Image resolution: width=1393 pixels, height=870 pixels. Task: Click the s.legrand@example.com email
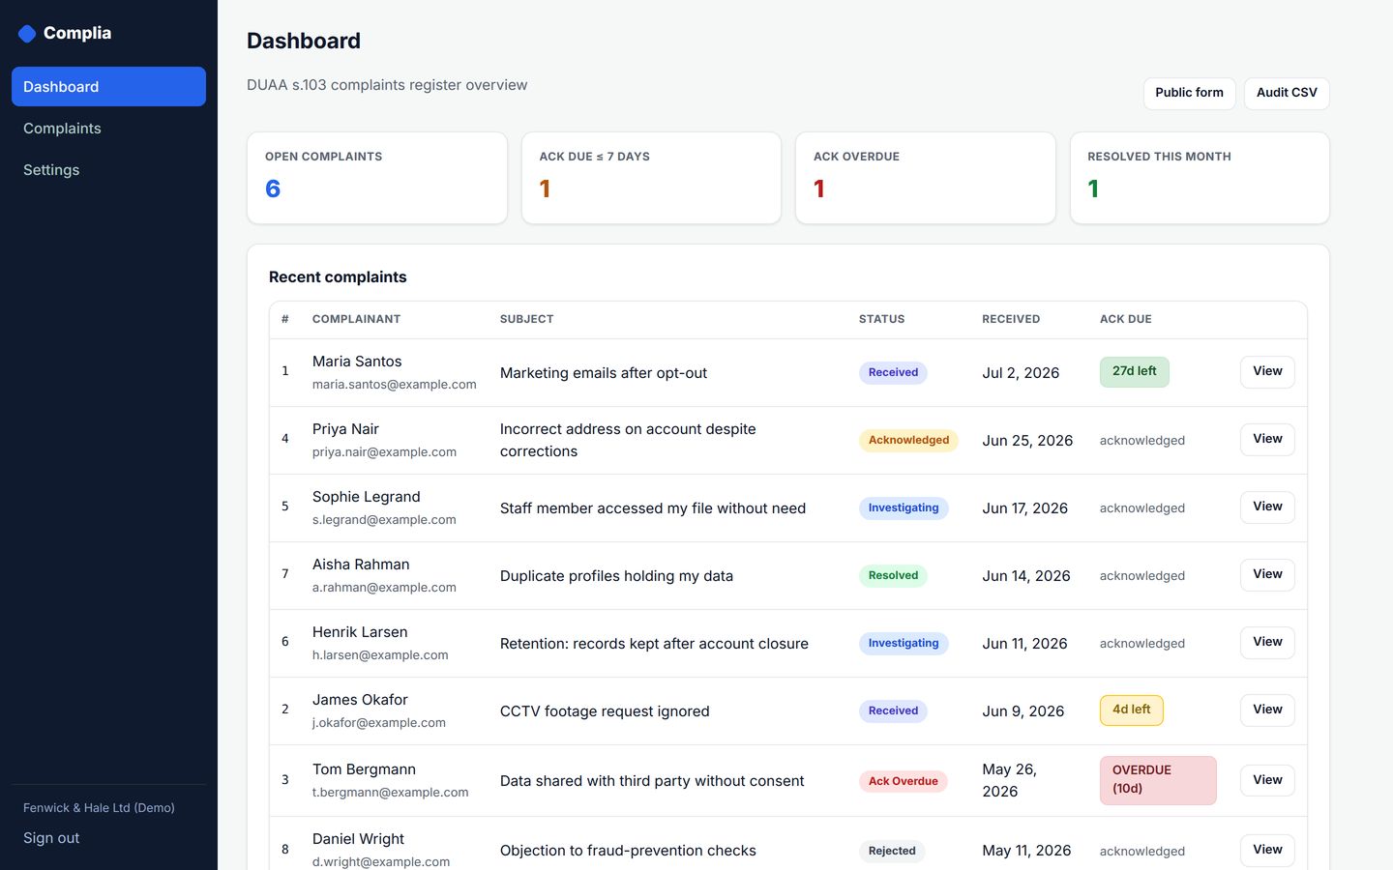point(384,520)
